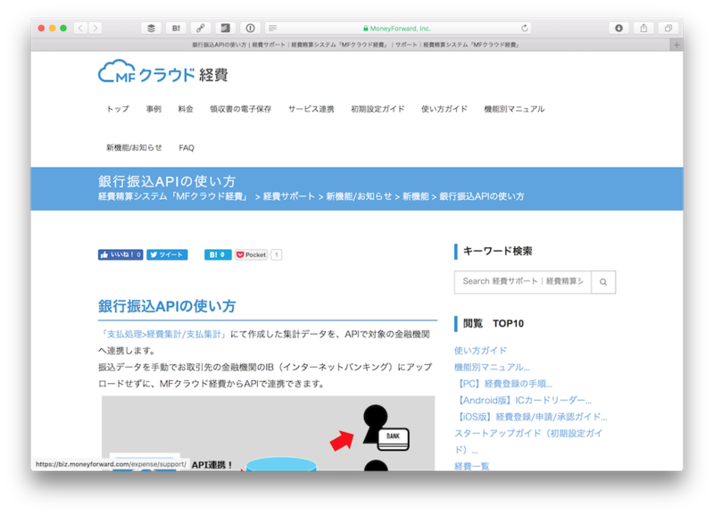Click the 1Password-style circle icon
The image size is (714, 515).
click(250, 29)
